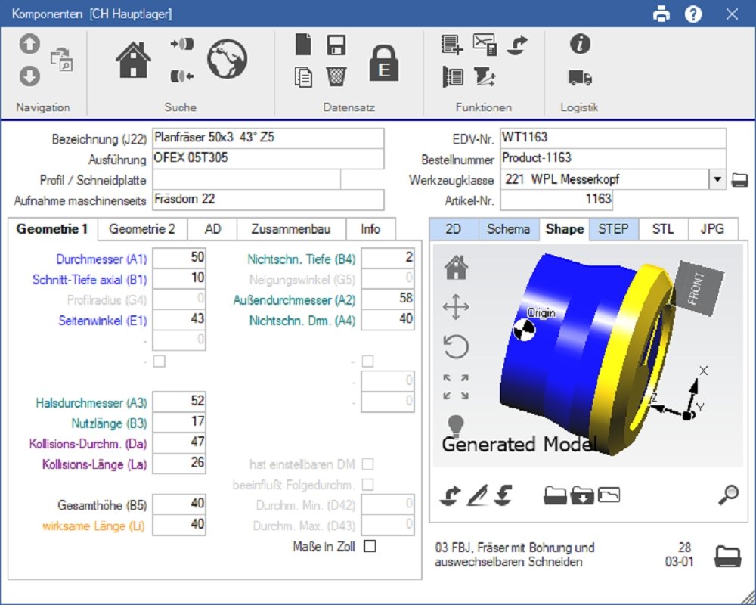The width and height of the screenshot is (756, 605).
Task: Copy the record with duplicate pages icon
Action: [303, 77]
